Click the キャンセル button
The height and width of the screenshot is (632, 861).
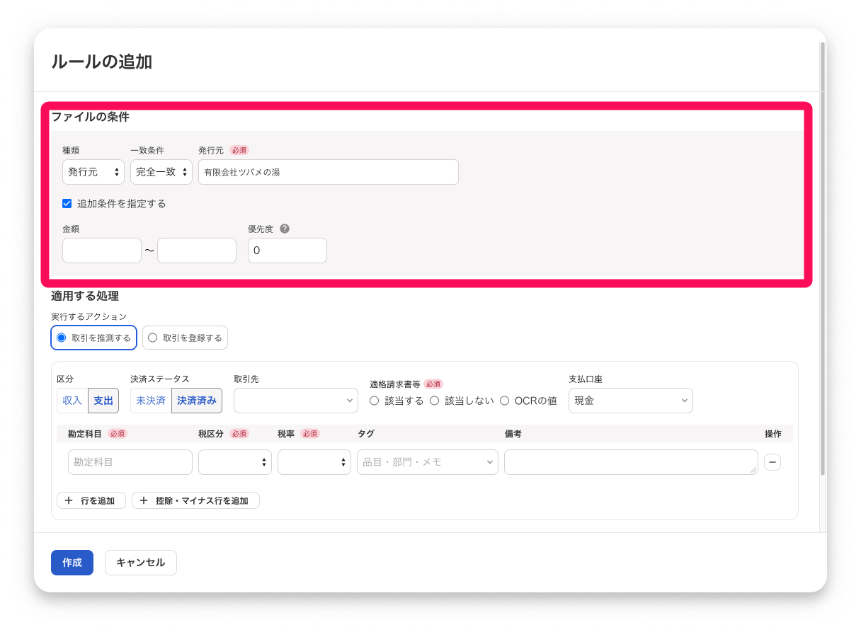pyautogui.click(x=141, y=563)
